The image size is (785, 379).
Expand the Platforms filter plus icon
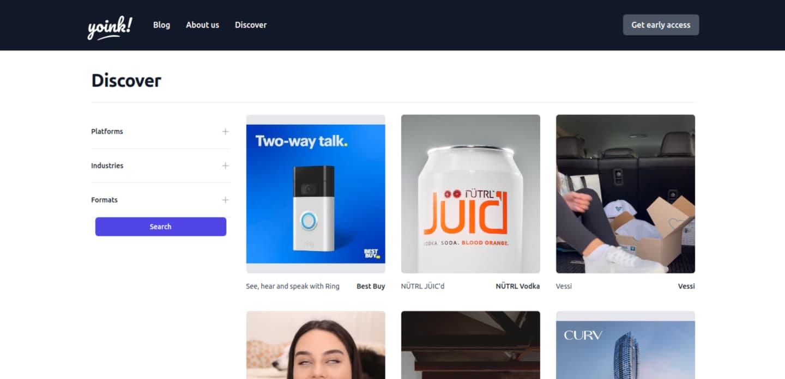pyautogui.click(x=225, y=131)
